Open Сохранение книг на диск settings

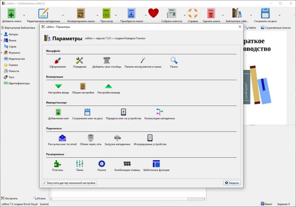(x=87, y=114)
